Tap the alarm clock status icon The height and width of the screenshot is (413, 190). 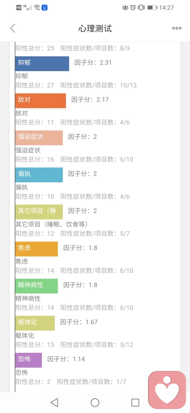click(133, 8)
